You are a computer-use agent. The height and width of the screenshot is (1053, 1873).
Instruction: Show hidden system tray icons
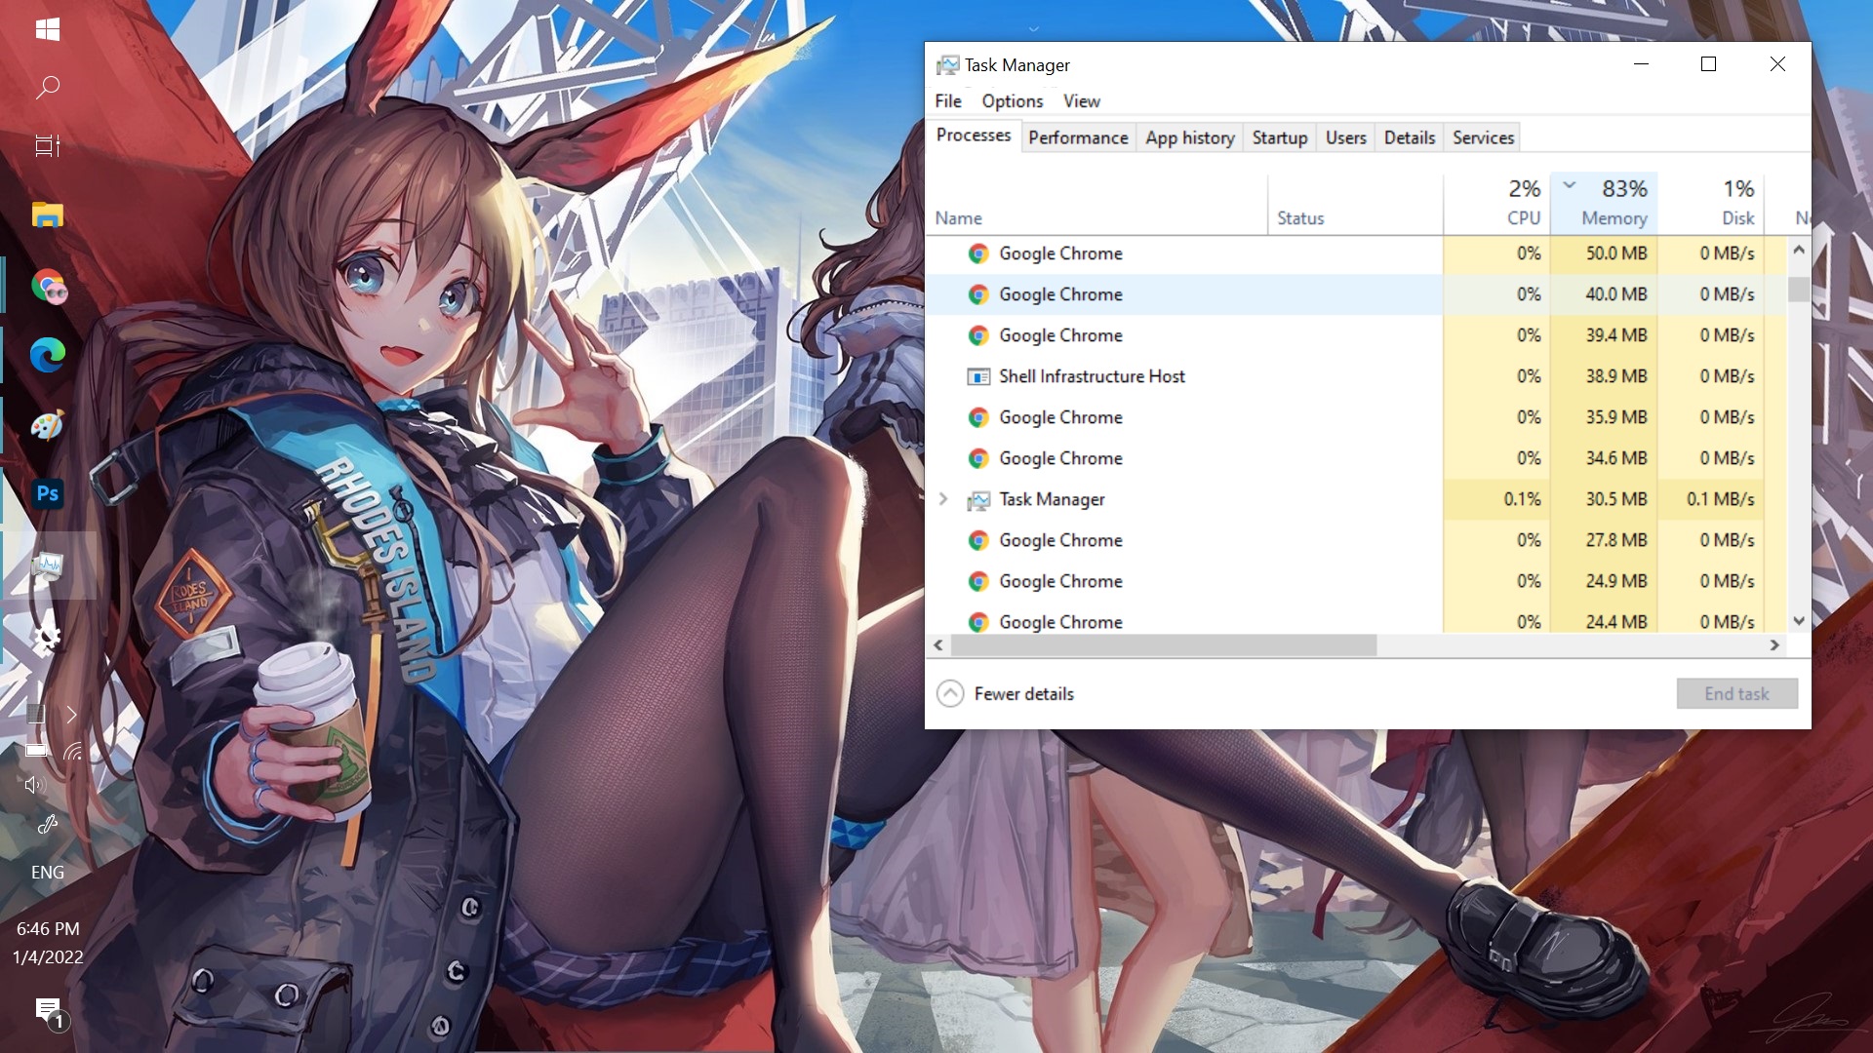click(x=71, y=715)
